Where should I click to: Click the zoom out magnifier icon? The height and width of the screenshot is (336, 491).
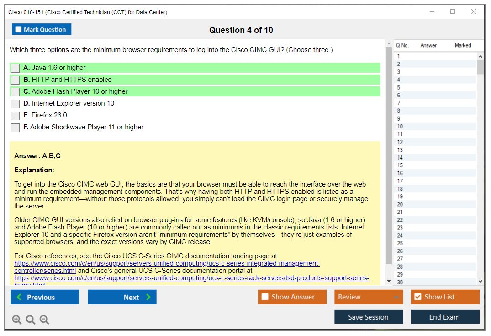44,320
